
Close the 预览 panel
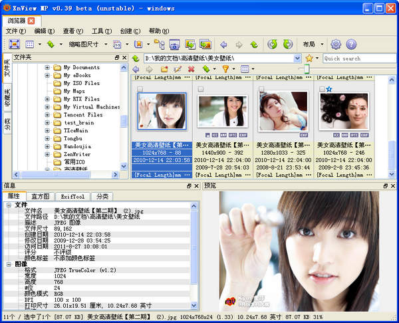click(393, 186)
